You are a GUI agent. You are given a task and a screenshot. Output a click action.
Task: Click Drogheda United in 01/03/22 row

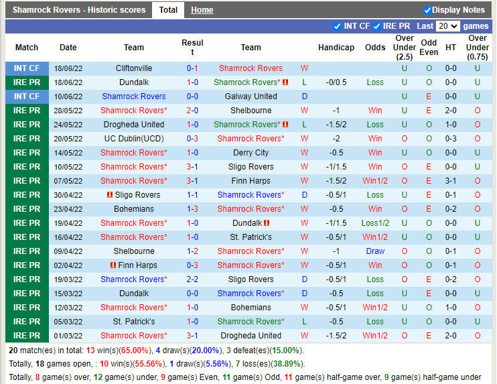click(251, 336)
